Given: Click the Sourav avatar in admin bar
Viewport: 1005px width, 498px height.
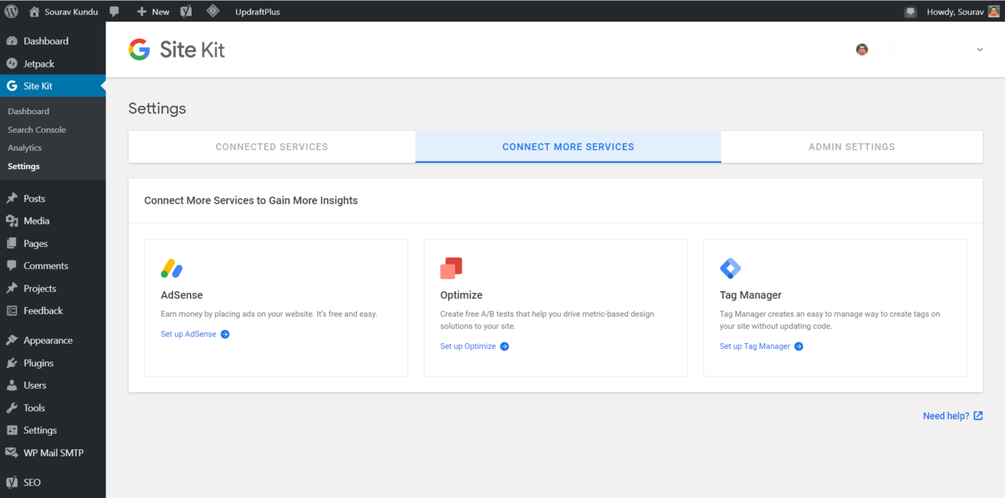Looking at the screenshot, I should point(994,11).
